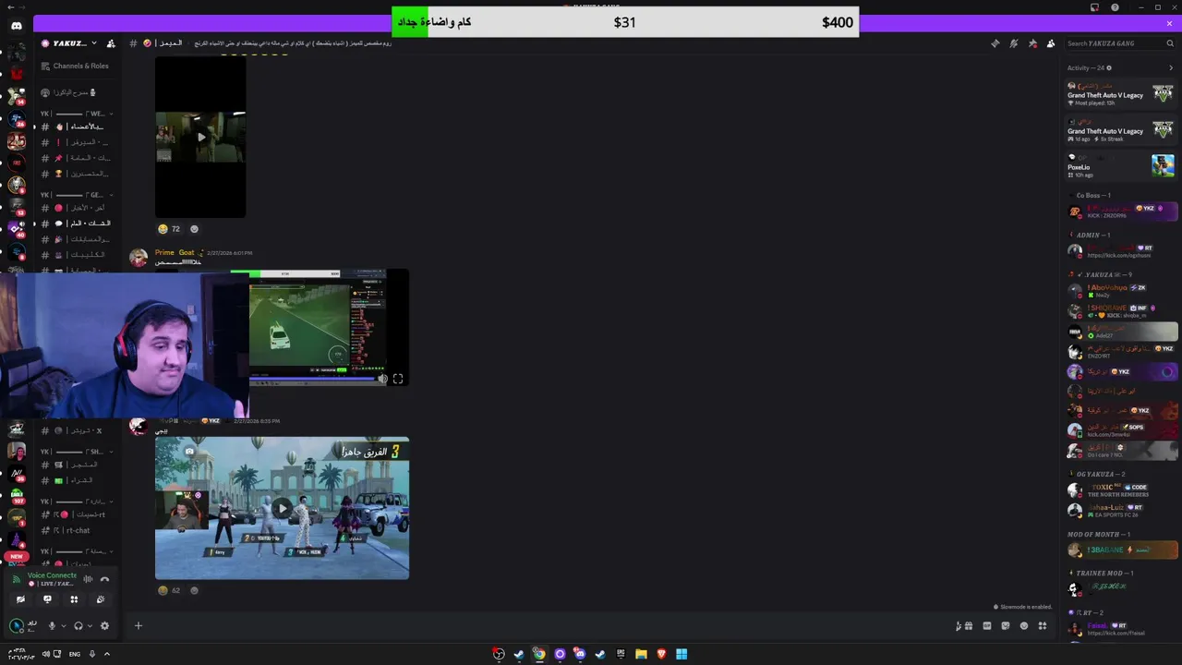
Task: Open File Explorer from taskbar
Action: coord(641,654)
